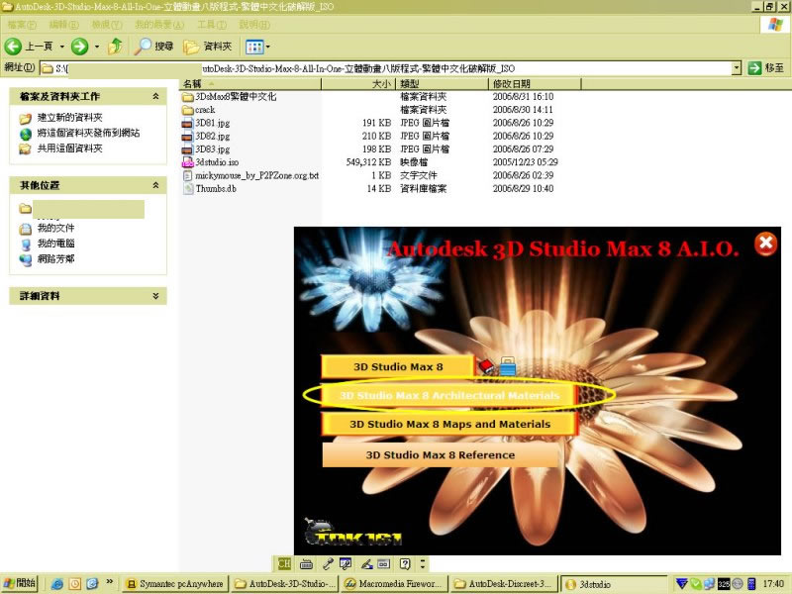The image size is (792, 594).
Task: Select the 3D82.jpg image file icon
Action: tap(187, 136)
